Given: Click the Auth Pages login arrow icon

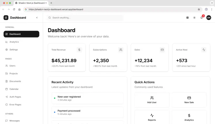Looking at the screenshot, I should (x=6, y=97).
